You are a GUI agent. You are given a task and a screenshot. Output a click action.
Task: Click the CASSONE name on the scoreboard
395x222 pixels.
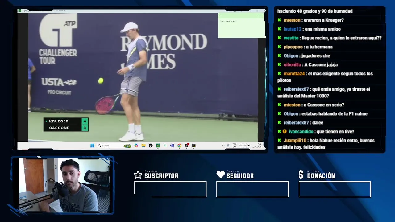tap(59, 128)
